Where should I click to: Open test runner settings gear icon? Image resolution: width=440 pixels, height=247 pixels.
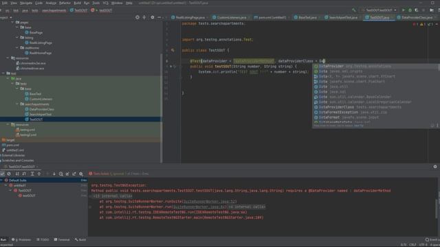pyautogui.click(x=81, y=174)
